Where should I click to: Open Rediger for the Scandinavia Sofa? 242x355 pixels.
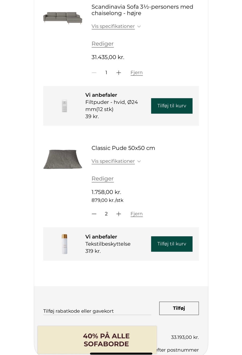point(102,44)
